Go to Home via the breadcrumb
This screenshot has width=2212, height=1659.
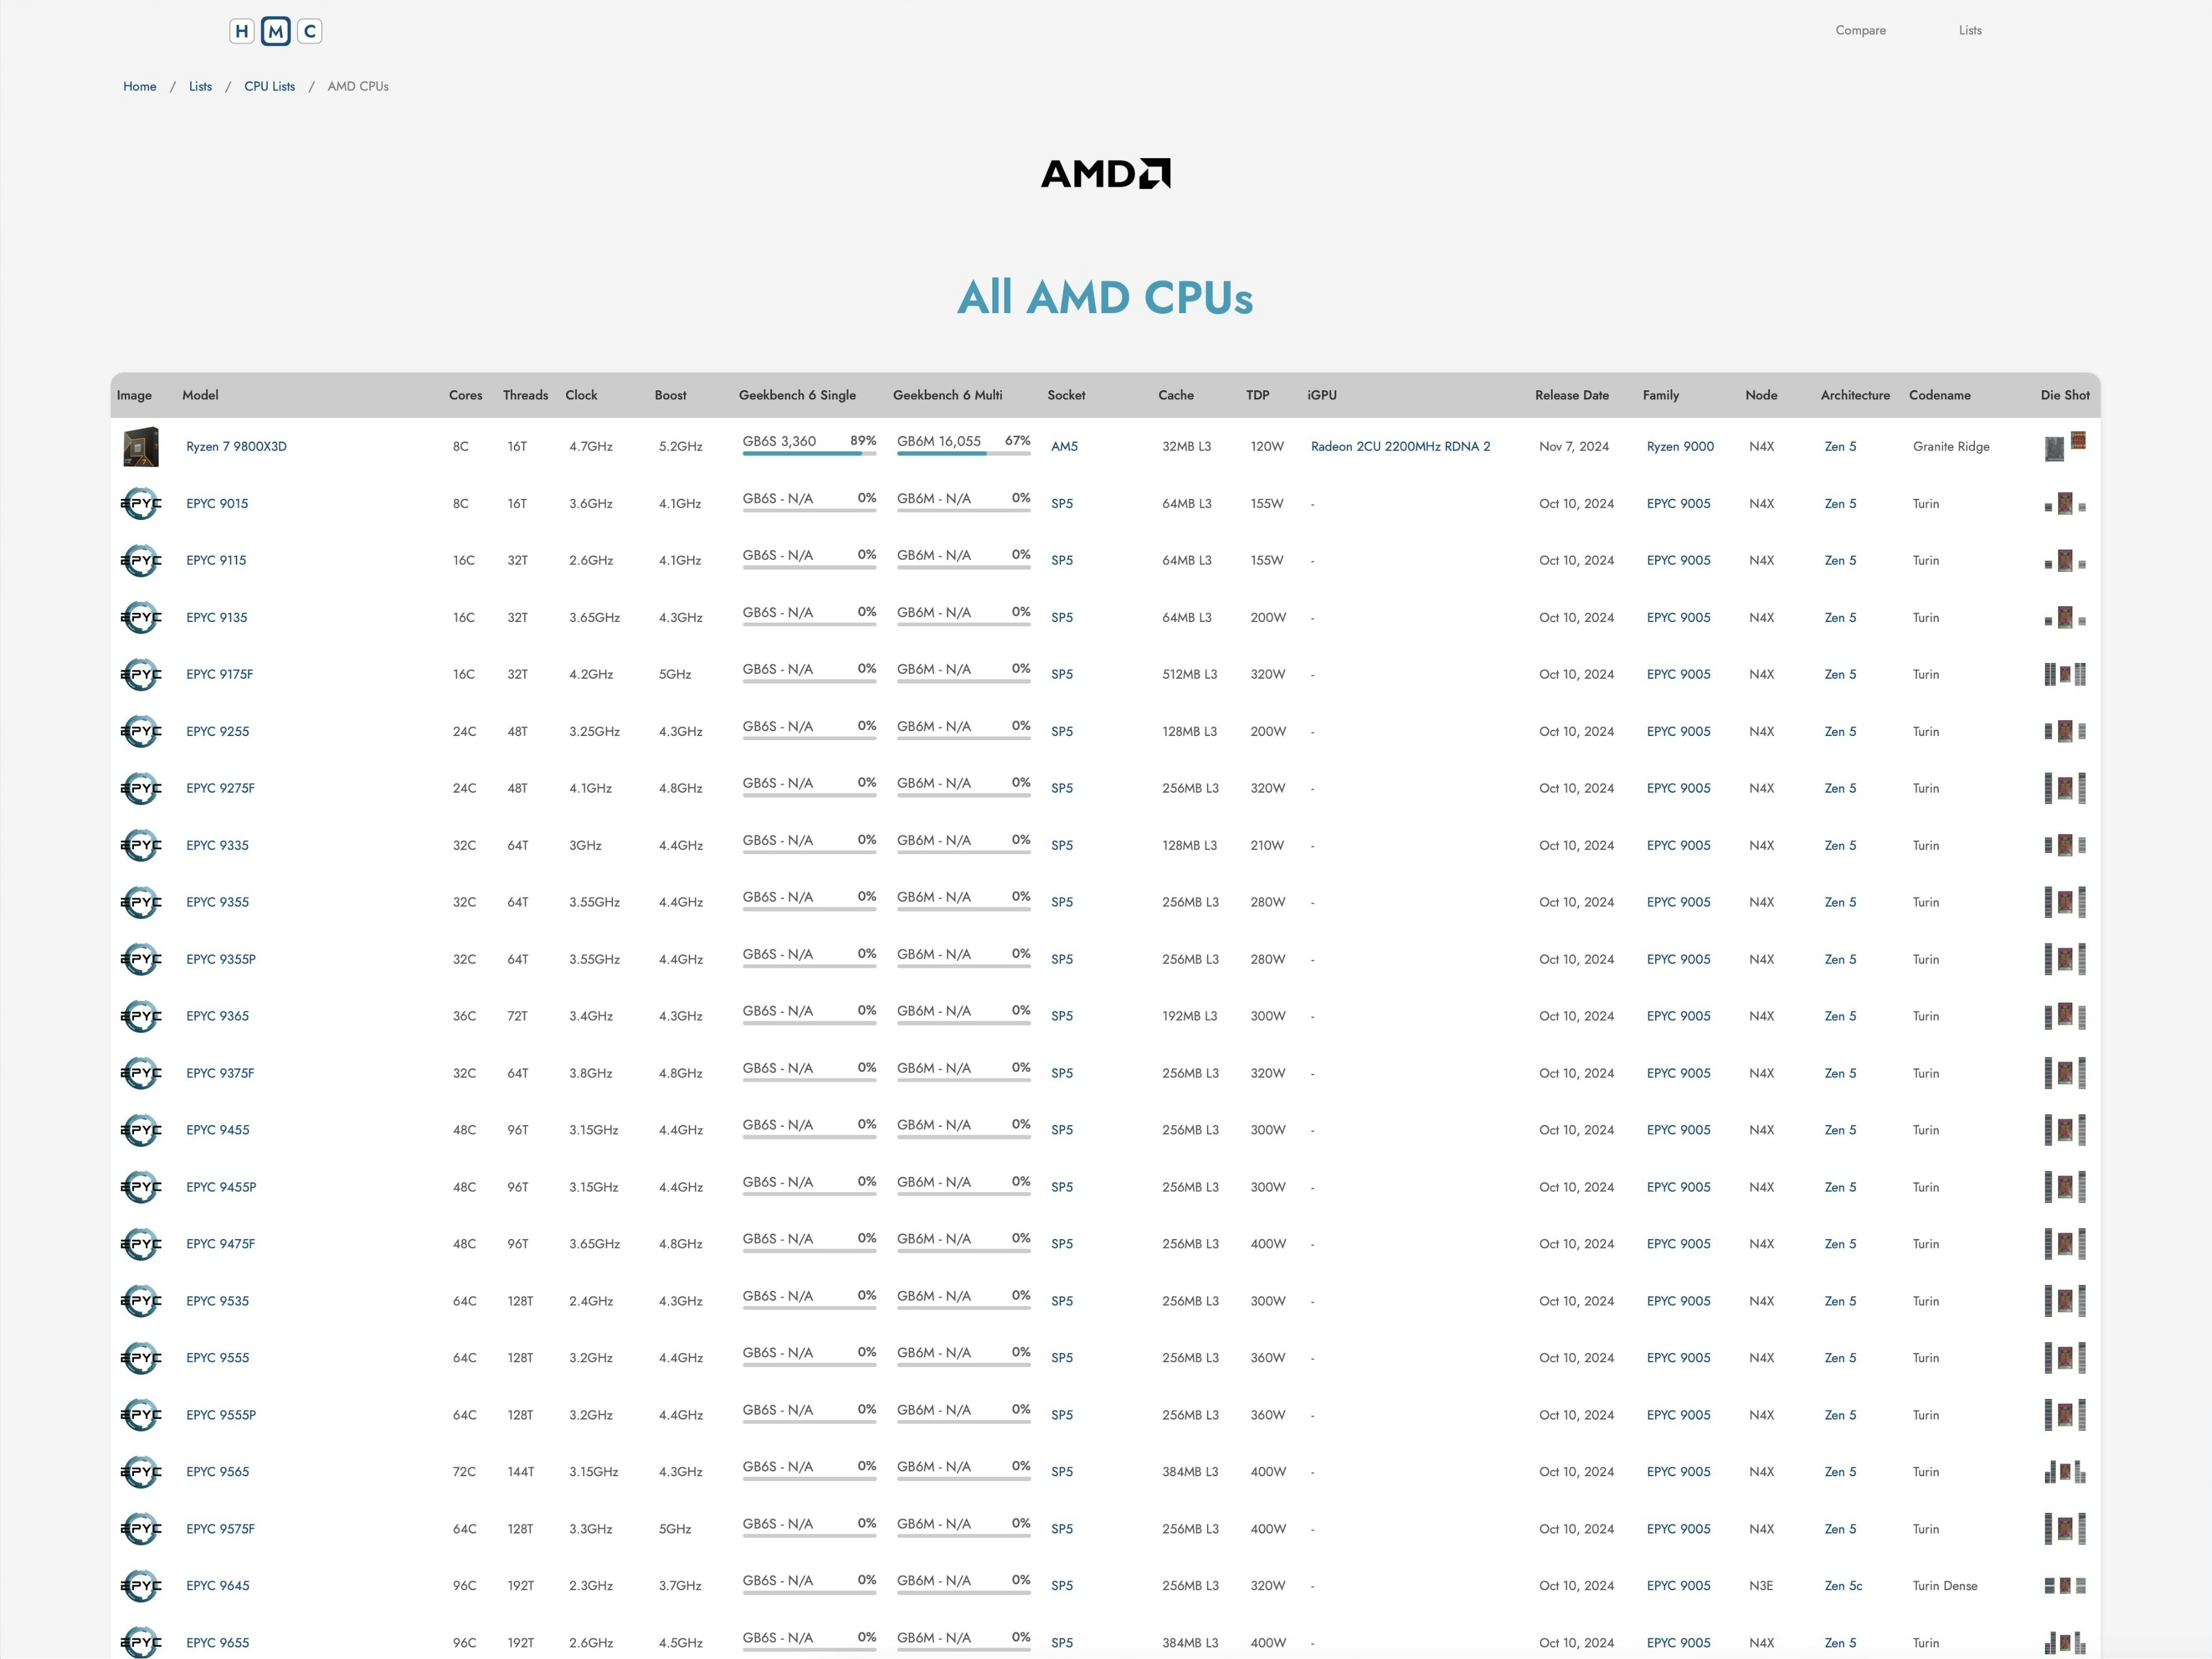point(140,86)
